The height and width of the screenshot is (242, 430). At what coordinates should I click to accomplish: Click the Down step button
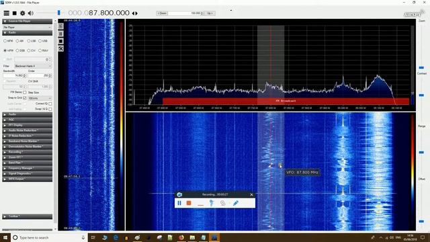click(x=162, y=13)
